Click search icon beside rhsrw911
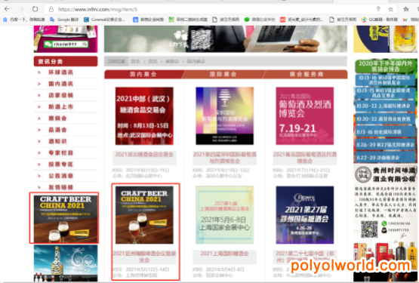The width and height of the screenshot is (419, 283). [x=85, y=44]
